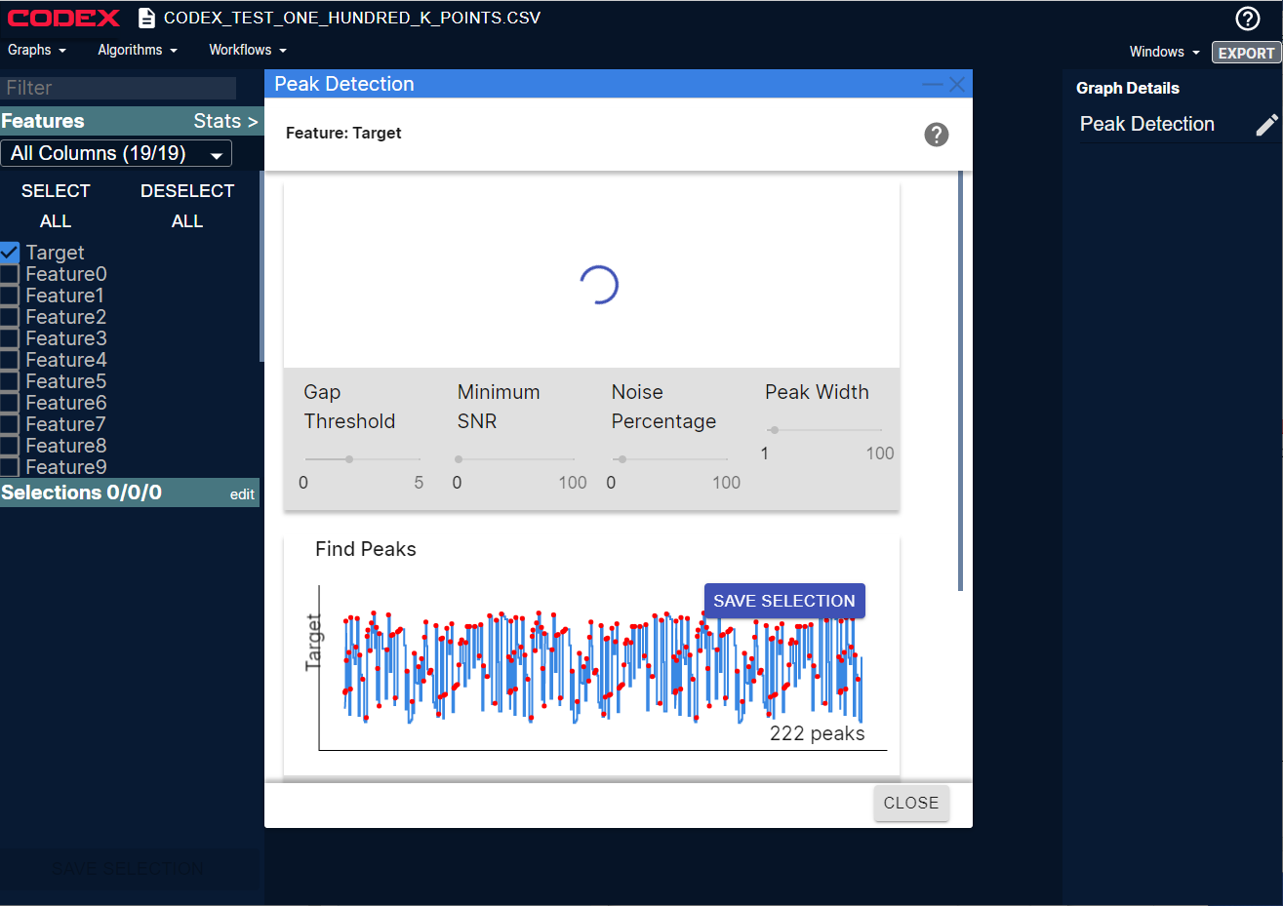This screenshot has width=1283, height=906.
Task: Tick the Feature1 checkbox
Action: tap(10, 295)
